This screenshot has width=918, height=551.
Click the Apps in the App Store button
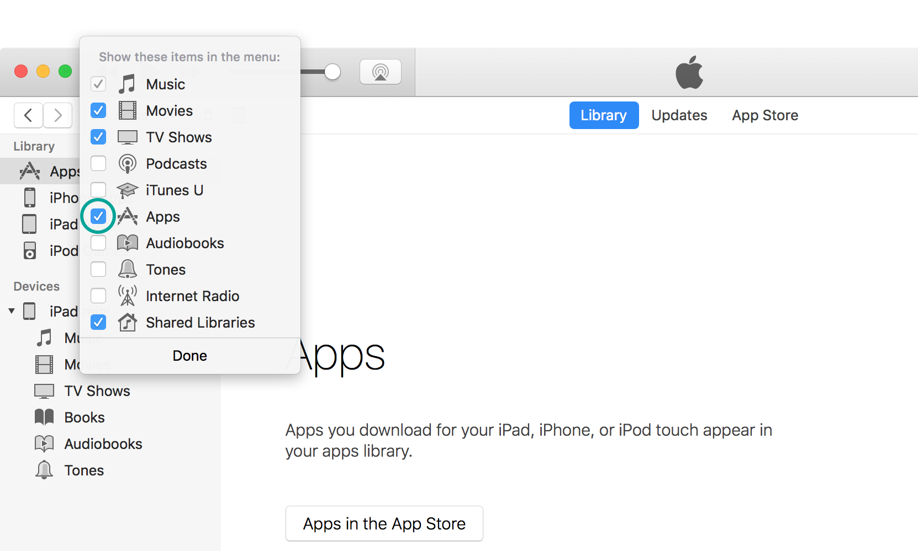(x=384, y=523)
